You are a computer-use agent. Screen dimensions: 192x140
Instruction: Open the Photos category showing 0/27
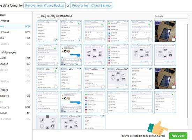pos(15,26)
